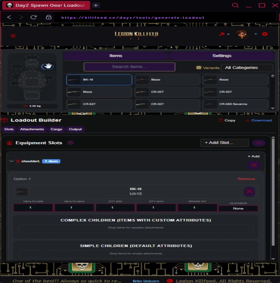Screen dimensions: 280x283
Task: Click the hand slot toggle on character preview
Action: tap(48, 66)
